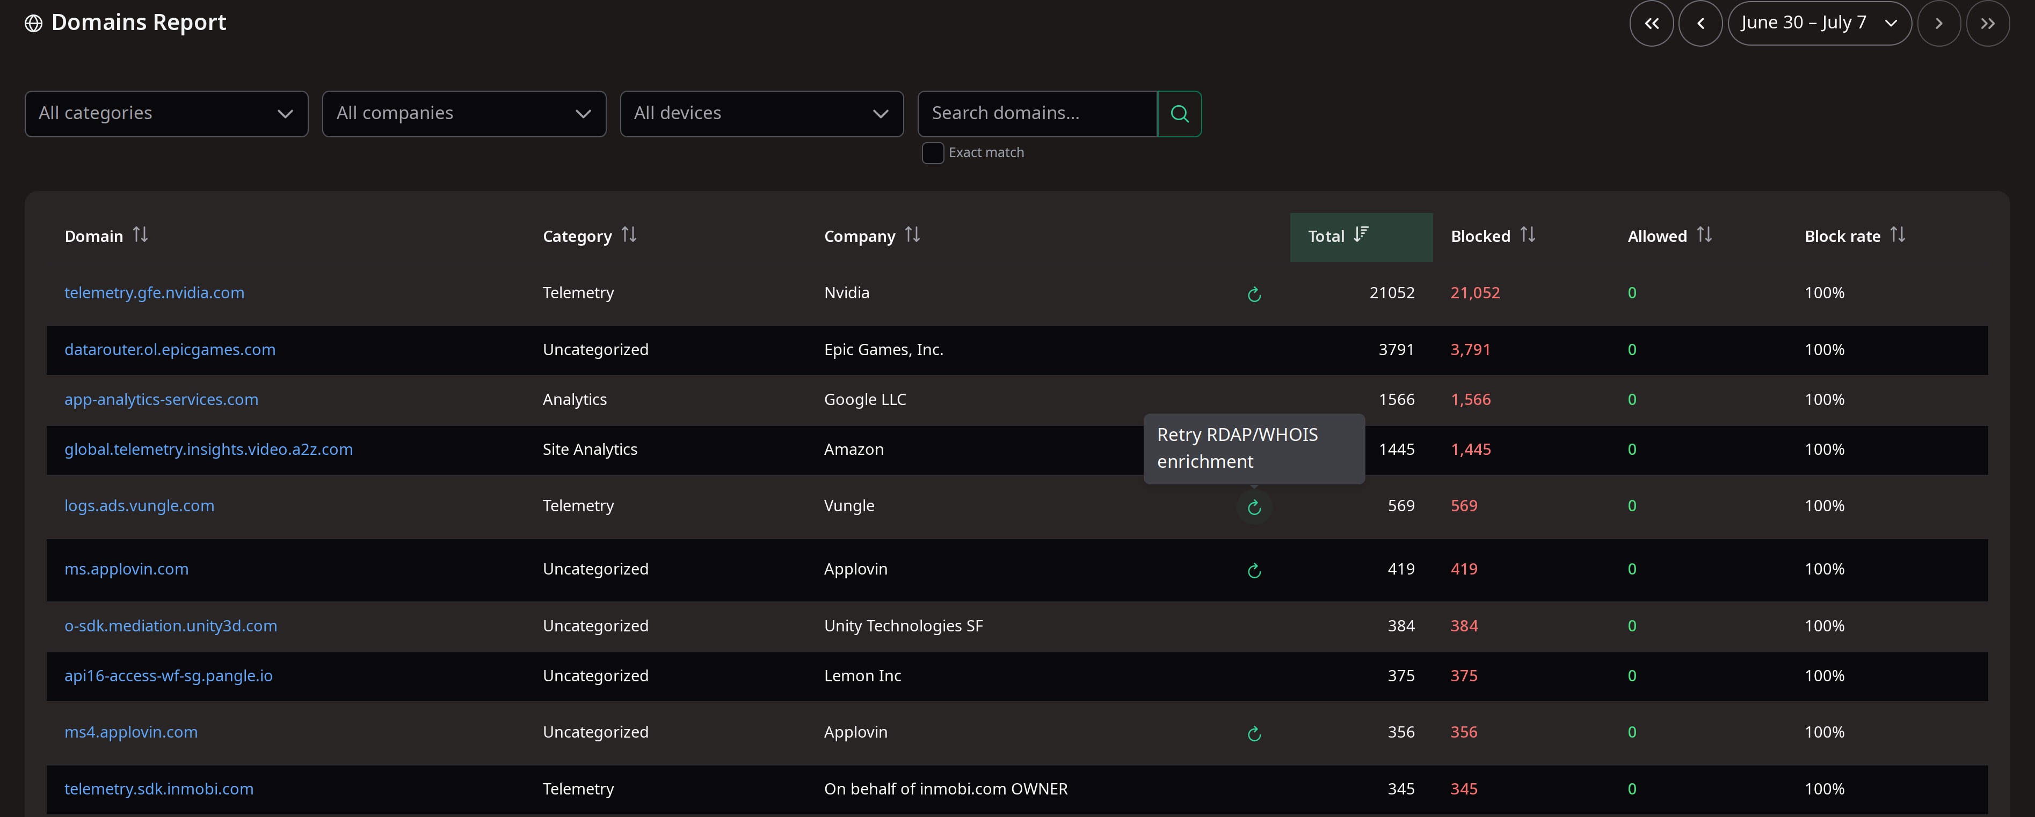This screenshot has height=817, width=2035.
Task: Toggle Total column descending sort icon
Action: pos(1361,234)
